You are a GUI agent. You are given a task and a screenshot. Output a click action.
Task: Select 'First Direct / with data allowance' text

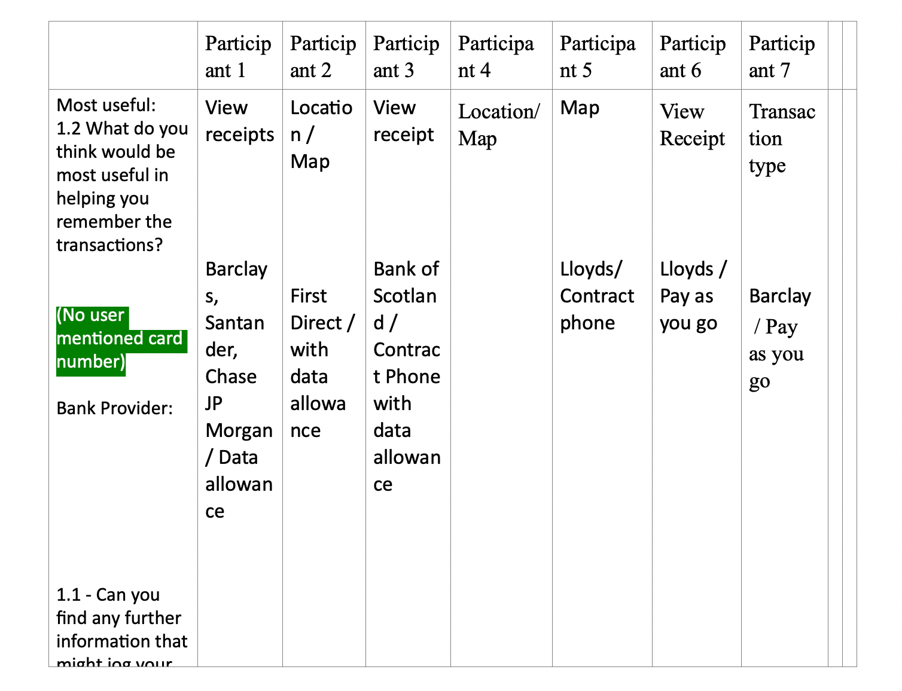322,363
